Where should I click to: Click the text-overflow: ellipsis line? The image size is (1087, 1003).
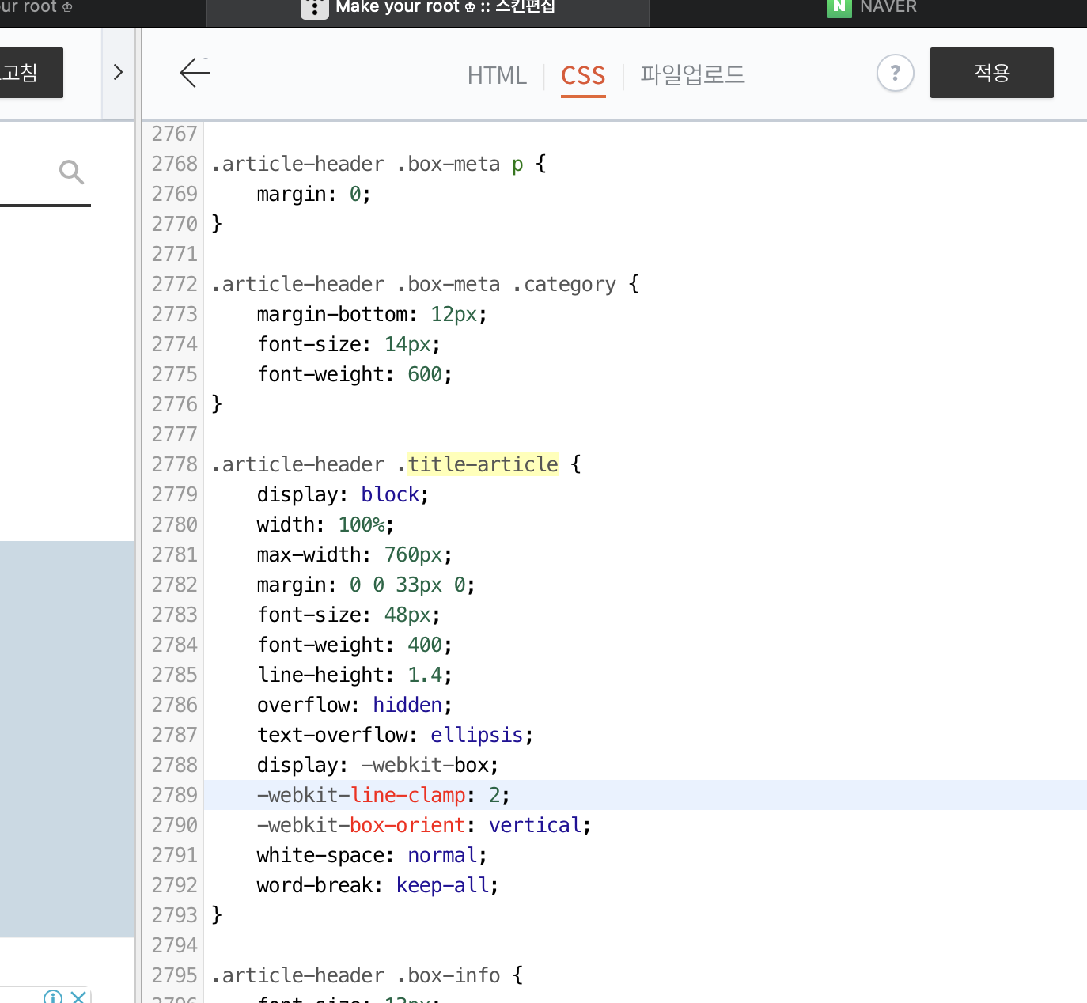point(396,735)
